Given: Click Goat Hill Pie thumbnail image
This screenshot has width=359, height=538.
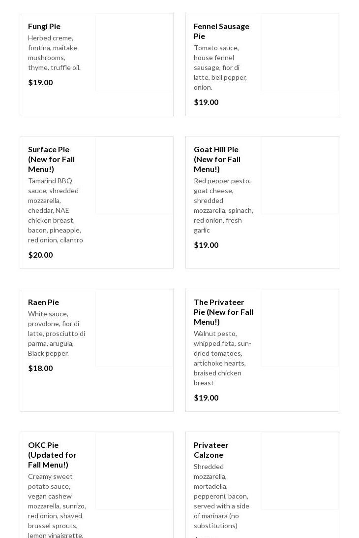Looking at the screenshot, I should tap(299, 175).
